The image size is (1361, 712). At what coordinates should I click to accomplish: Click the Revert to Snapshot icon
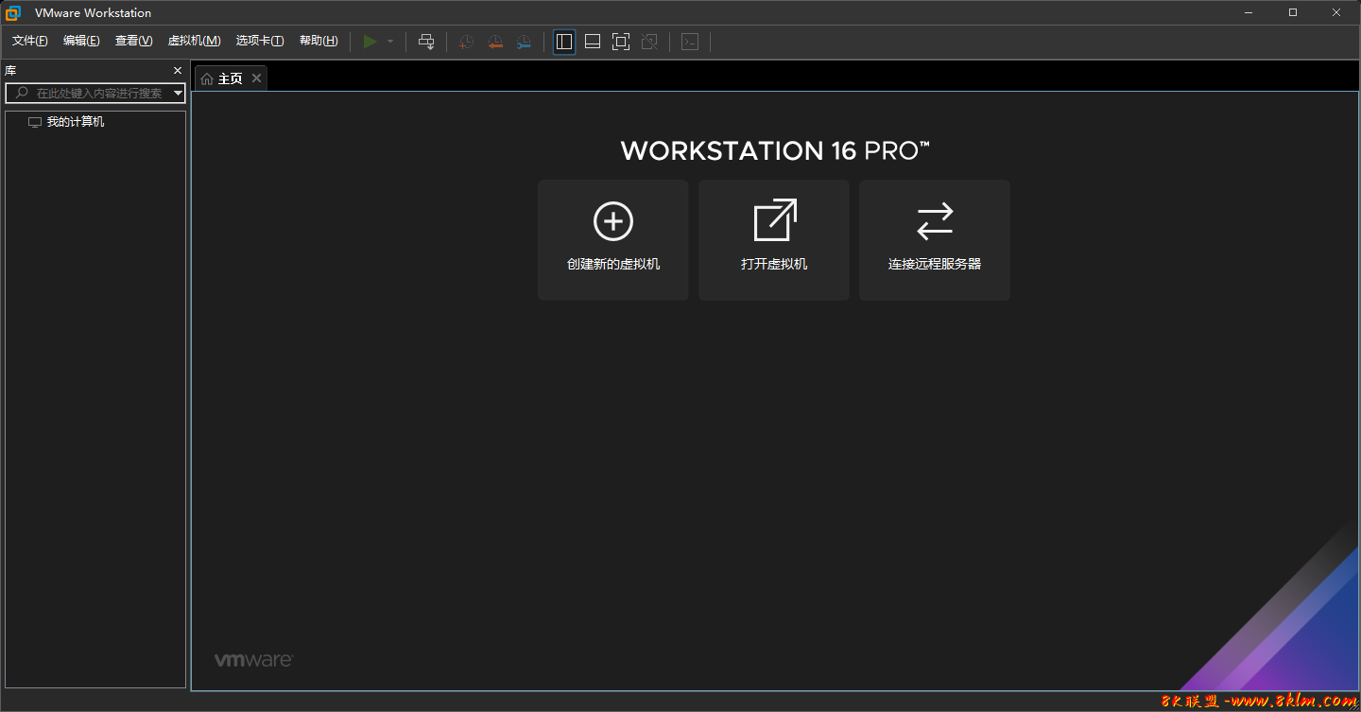pos(495,42)
